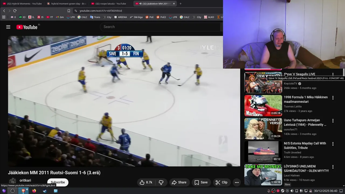This screenshot has height=194, width=345.
Task: Open file manager from taskbar
Action: click(56, 191)
